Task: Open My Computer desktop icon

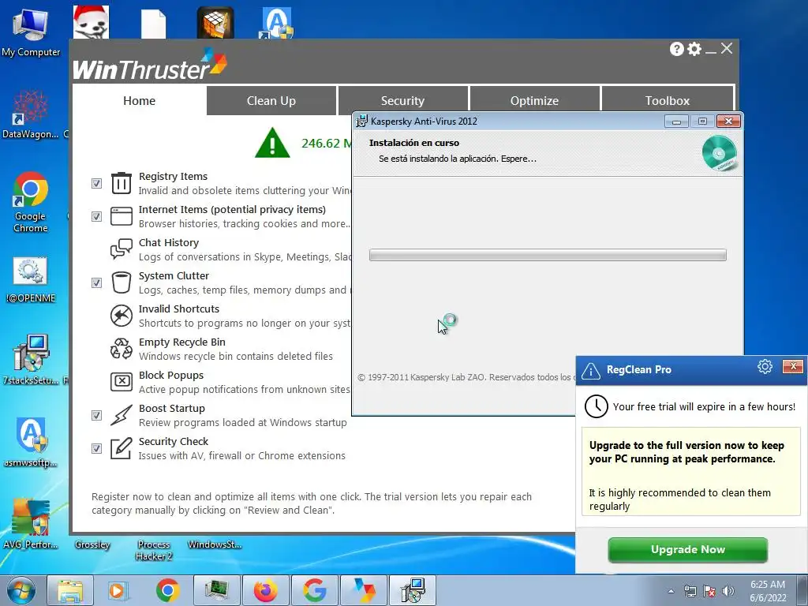Action: [31, 32]
